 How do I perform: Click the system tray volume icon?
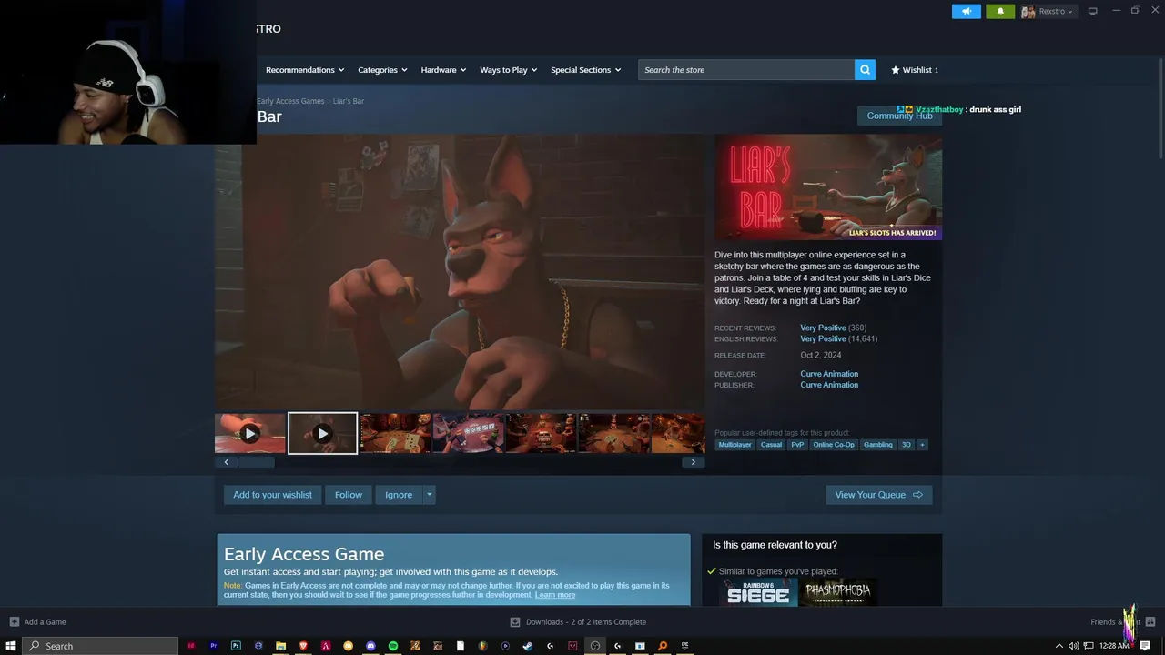(1074, 646)
